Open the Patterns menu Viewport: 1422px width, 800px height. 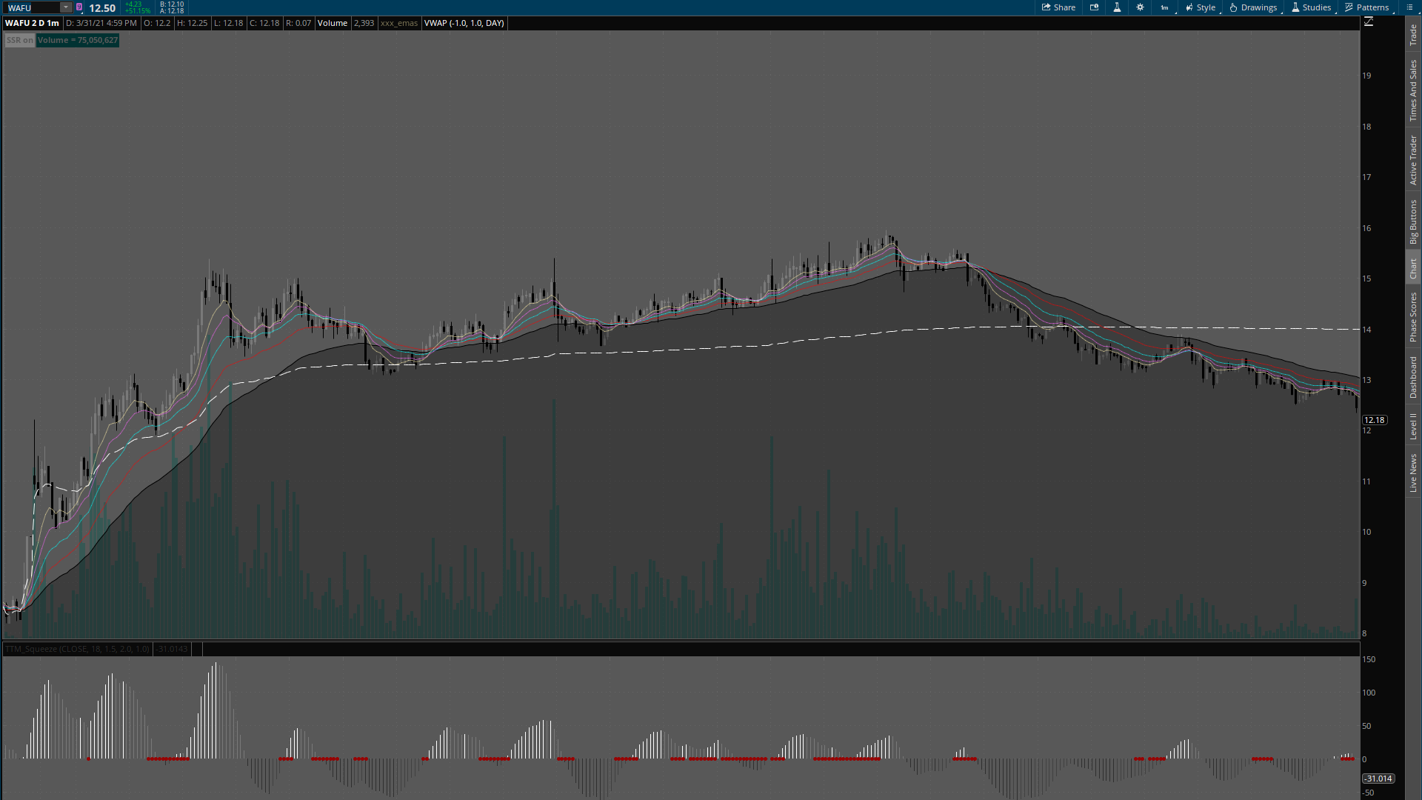1367,7
